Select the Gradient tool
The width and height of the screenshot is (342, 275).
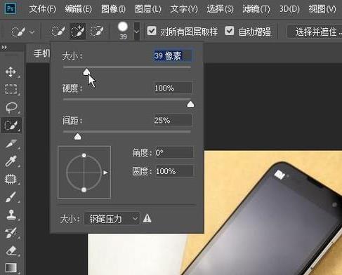(11, 268)
